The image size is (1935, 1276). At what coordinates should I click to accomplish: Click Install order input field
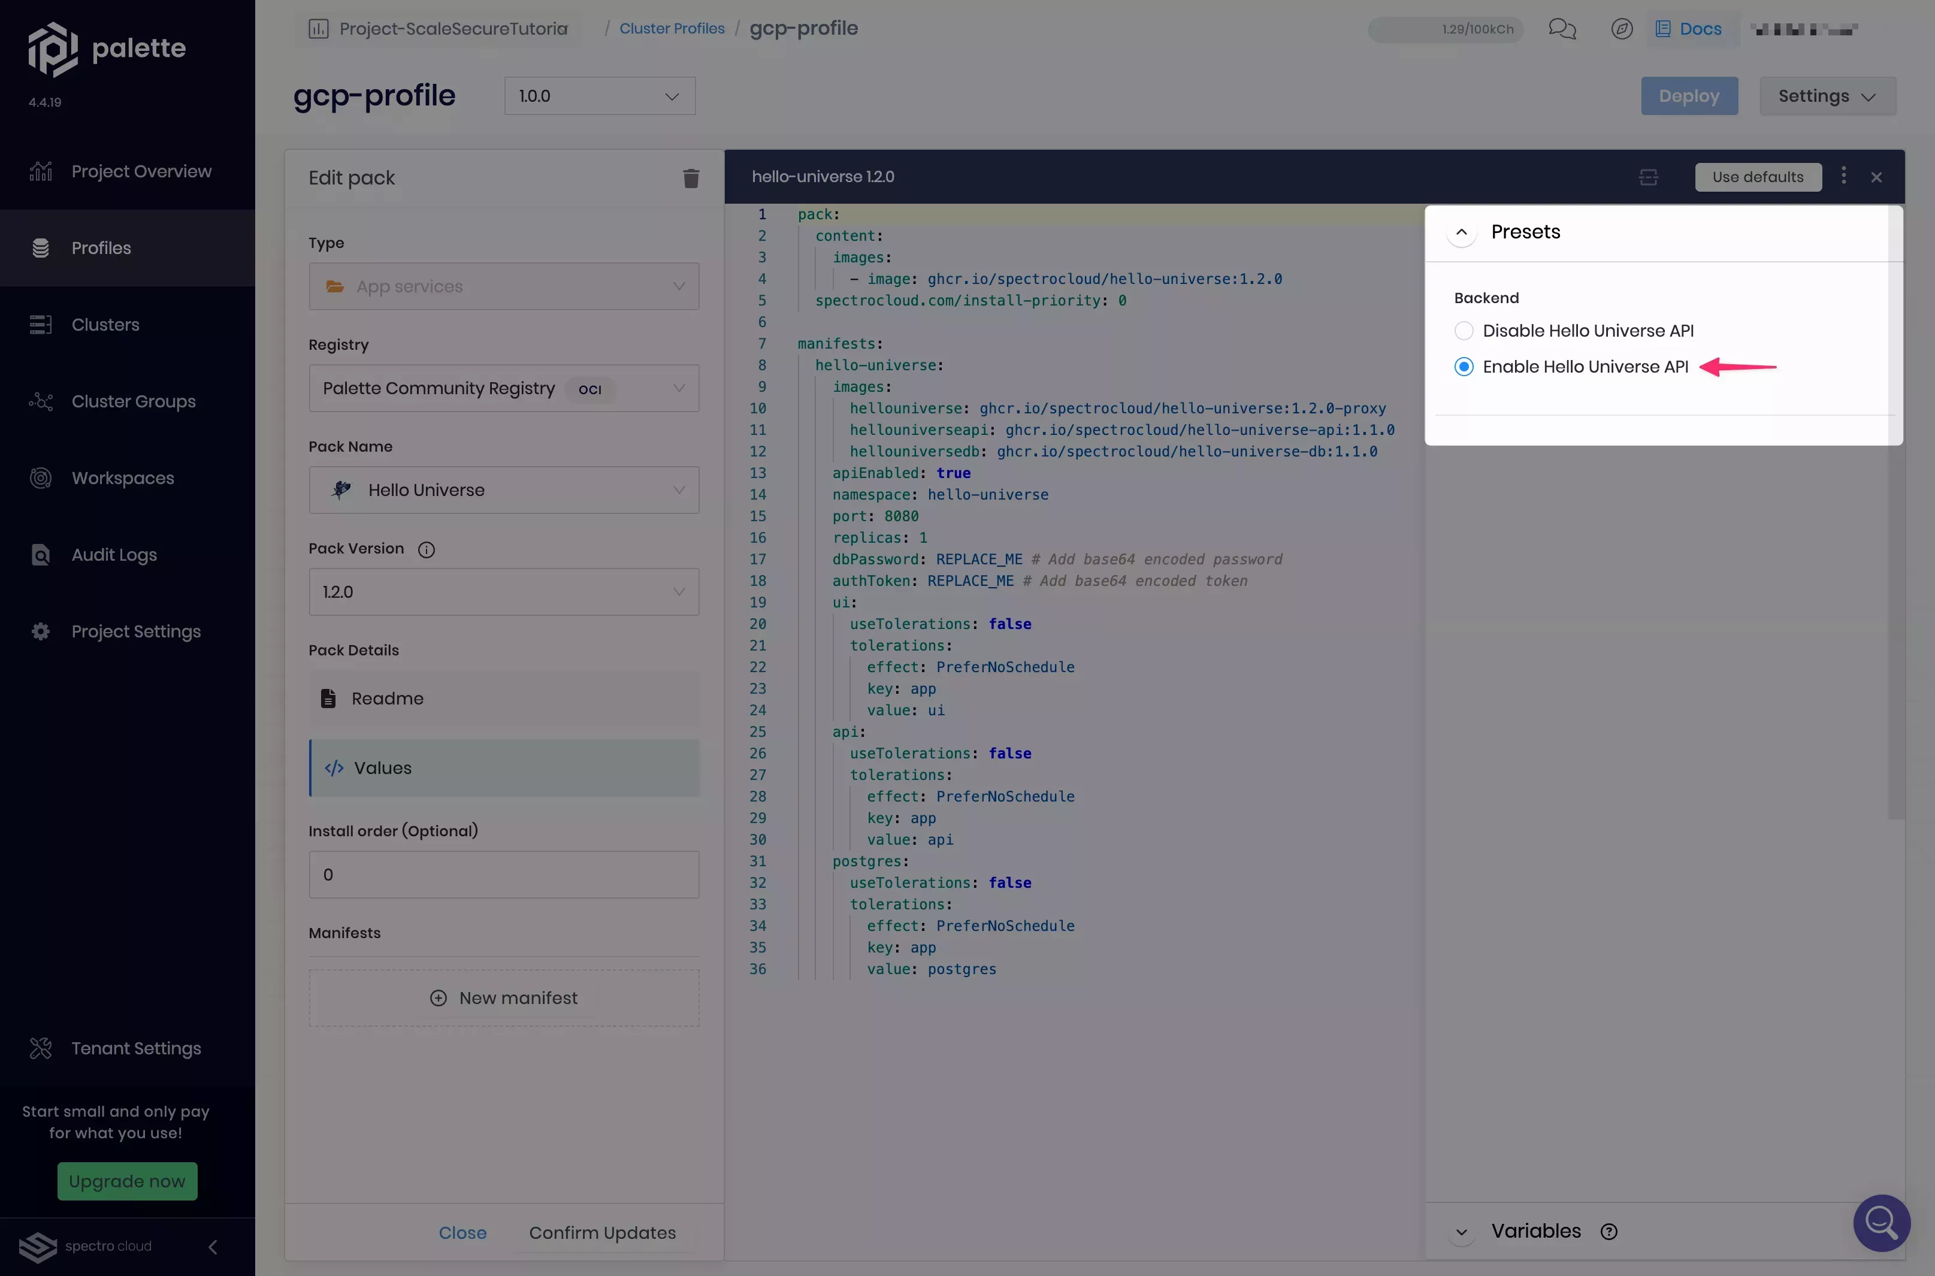(x=503, y=873)
